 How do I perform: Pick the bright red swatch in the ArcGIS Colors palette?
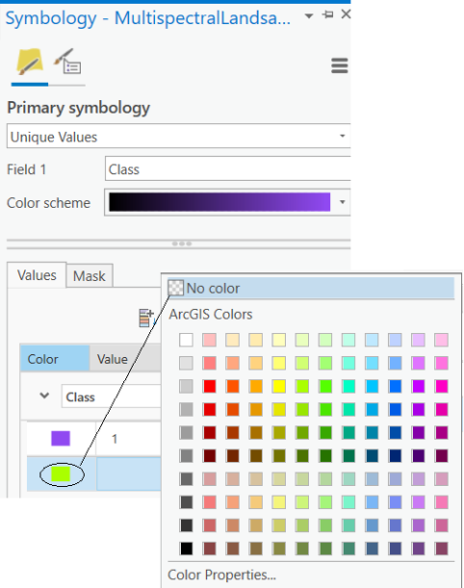point(209,386)
